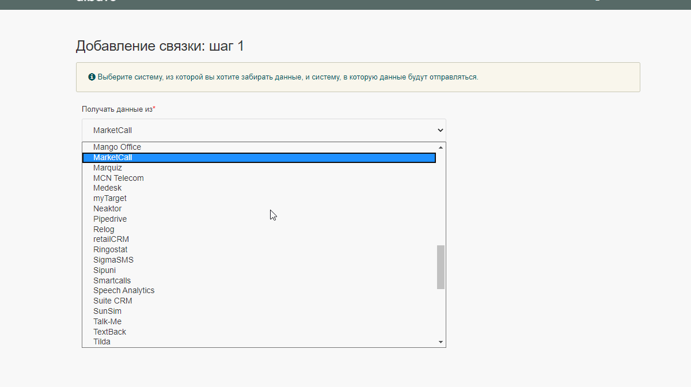This screenshot has height=387, width=691.
Task: Click the list scrollbar down arrow
Action: 441,342
